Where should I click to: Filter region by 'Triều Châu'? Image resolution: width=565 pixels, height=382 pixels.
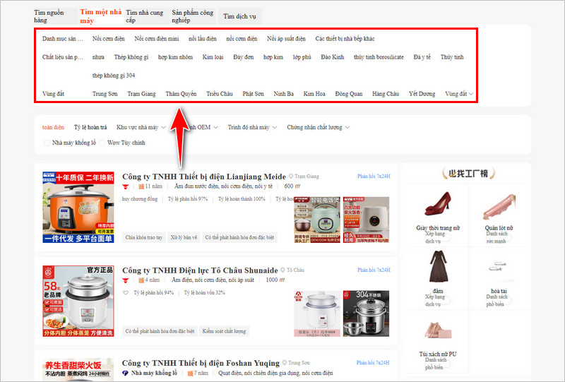[x=220, y=94]
